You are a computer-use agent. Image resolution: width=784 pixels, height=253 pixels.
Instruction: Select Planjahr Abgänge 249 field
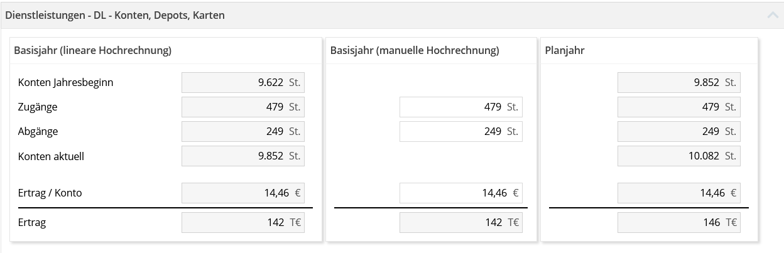point(679,131)
